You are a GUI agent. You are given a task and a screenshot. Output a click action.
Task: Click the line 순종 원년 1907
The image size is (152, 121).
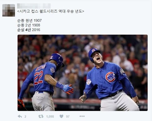tap(30, 21)
